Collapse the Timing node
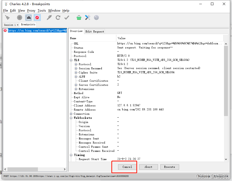The height and width of the screenshot is (181, 232). (x=71, y=155)
